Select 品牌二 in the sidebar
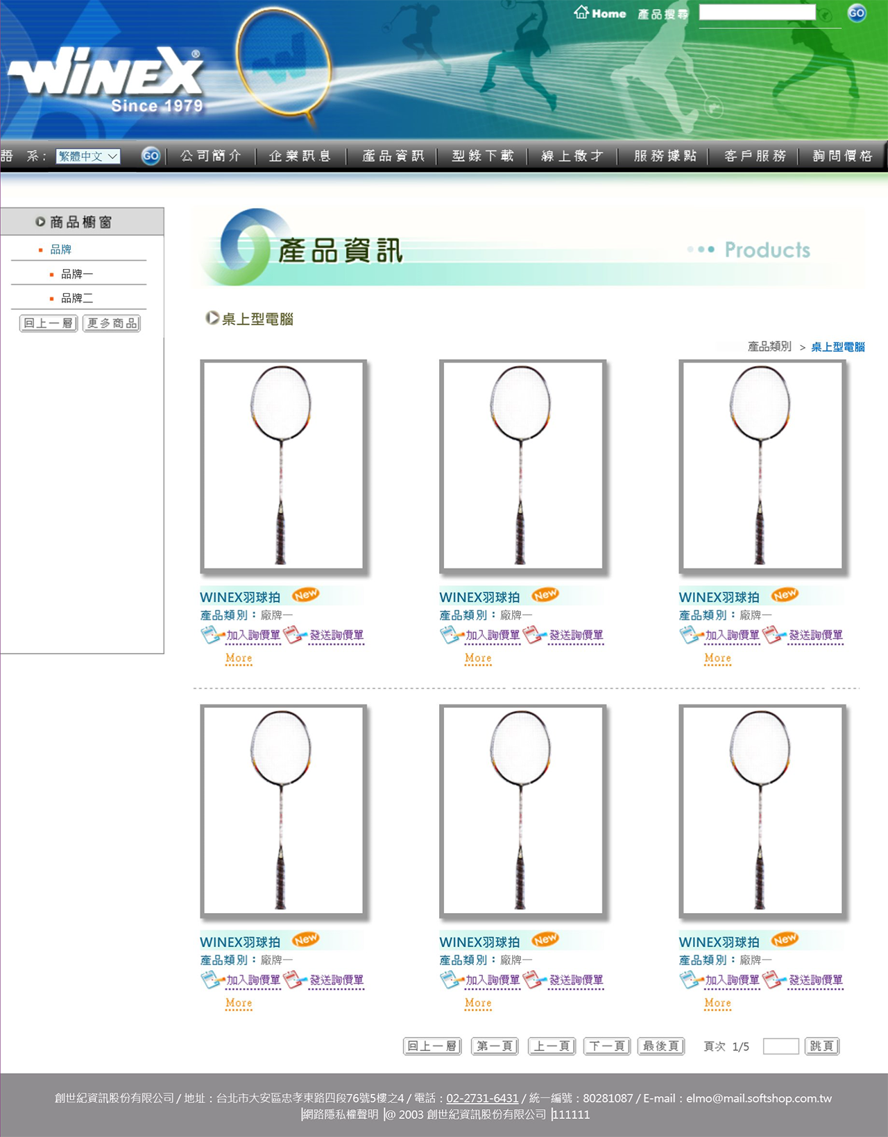The image size is (888, 1137). point(77,298)
